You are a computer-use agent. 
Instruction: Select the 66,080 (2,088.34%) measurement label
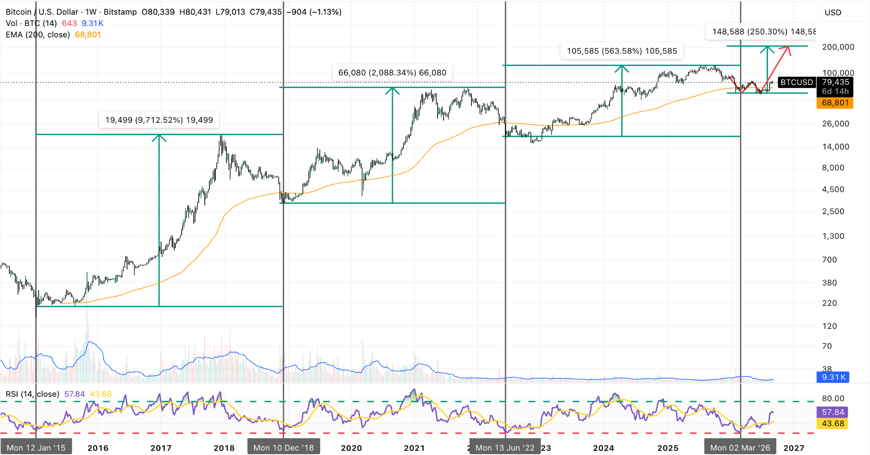pyautogui.click(x=392, y=73)
